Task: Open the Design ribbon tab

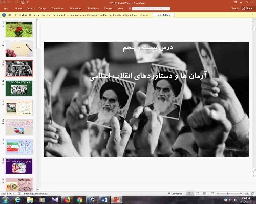Action: [42, 8]
